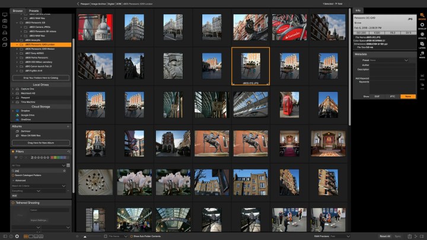Click the Sync button at bottom
427x240 pixels.
pos(397,236)
